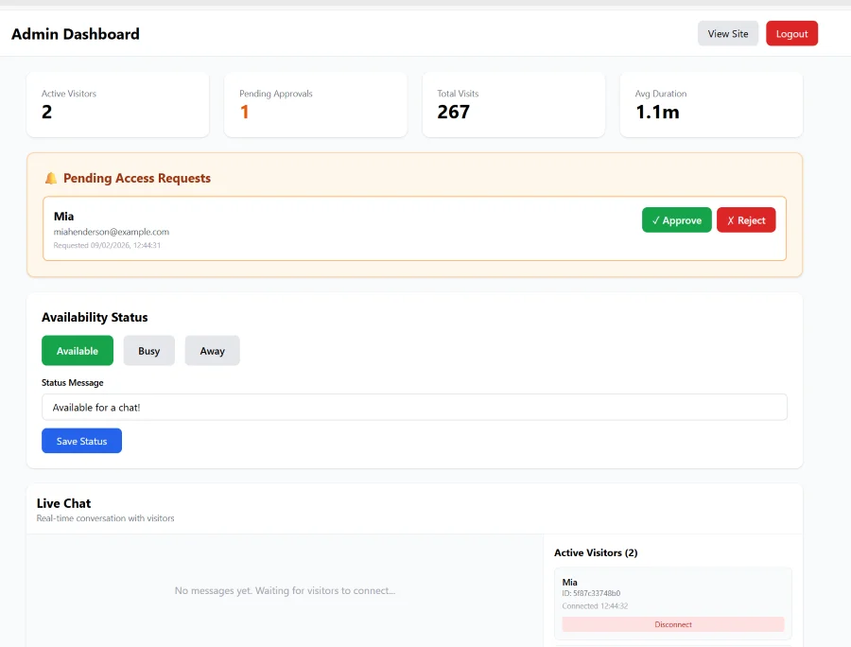
Task: Select the Available status toggle
Action: (77, 350)
